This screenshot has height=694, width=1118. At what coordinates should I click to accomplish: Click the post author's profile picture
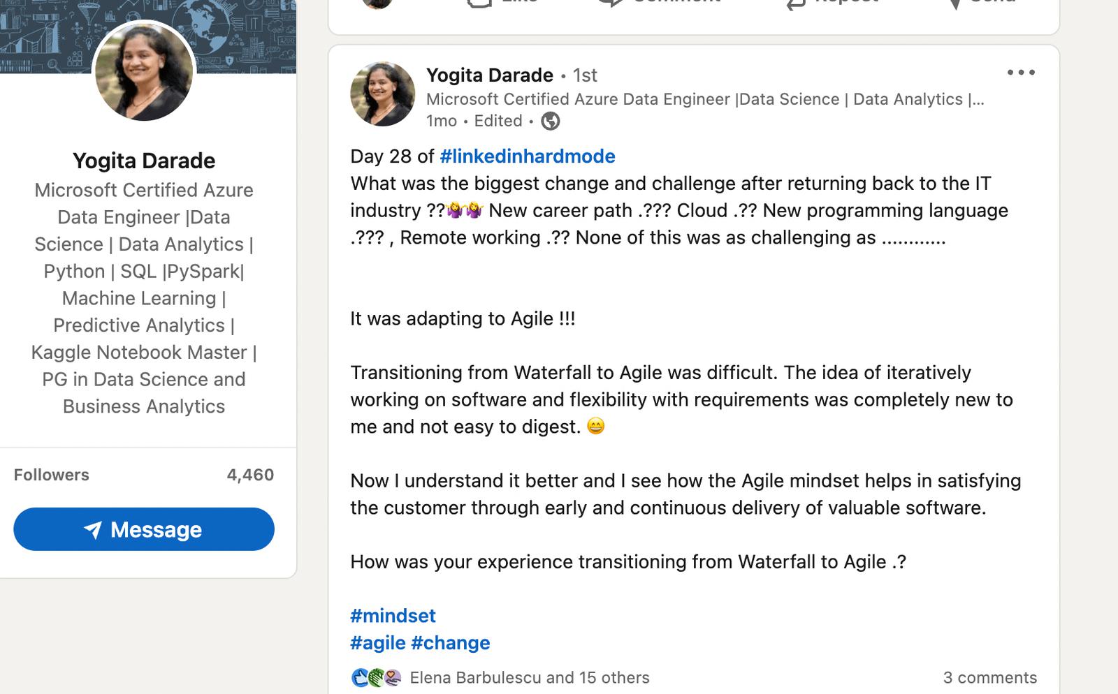[x=382, y=94]
